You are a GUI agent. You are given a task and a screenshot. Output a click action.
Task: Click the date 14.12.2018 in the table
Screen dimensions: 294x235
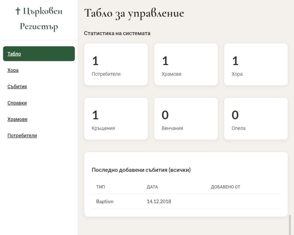click(159, 202)
